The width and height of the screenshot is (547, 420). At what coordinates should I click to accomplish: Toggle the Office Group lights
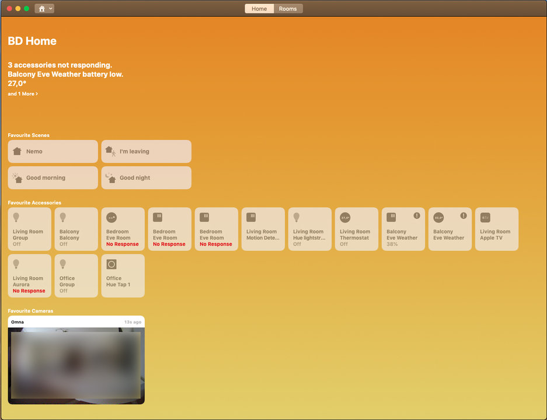coord(76,276)
